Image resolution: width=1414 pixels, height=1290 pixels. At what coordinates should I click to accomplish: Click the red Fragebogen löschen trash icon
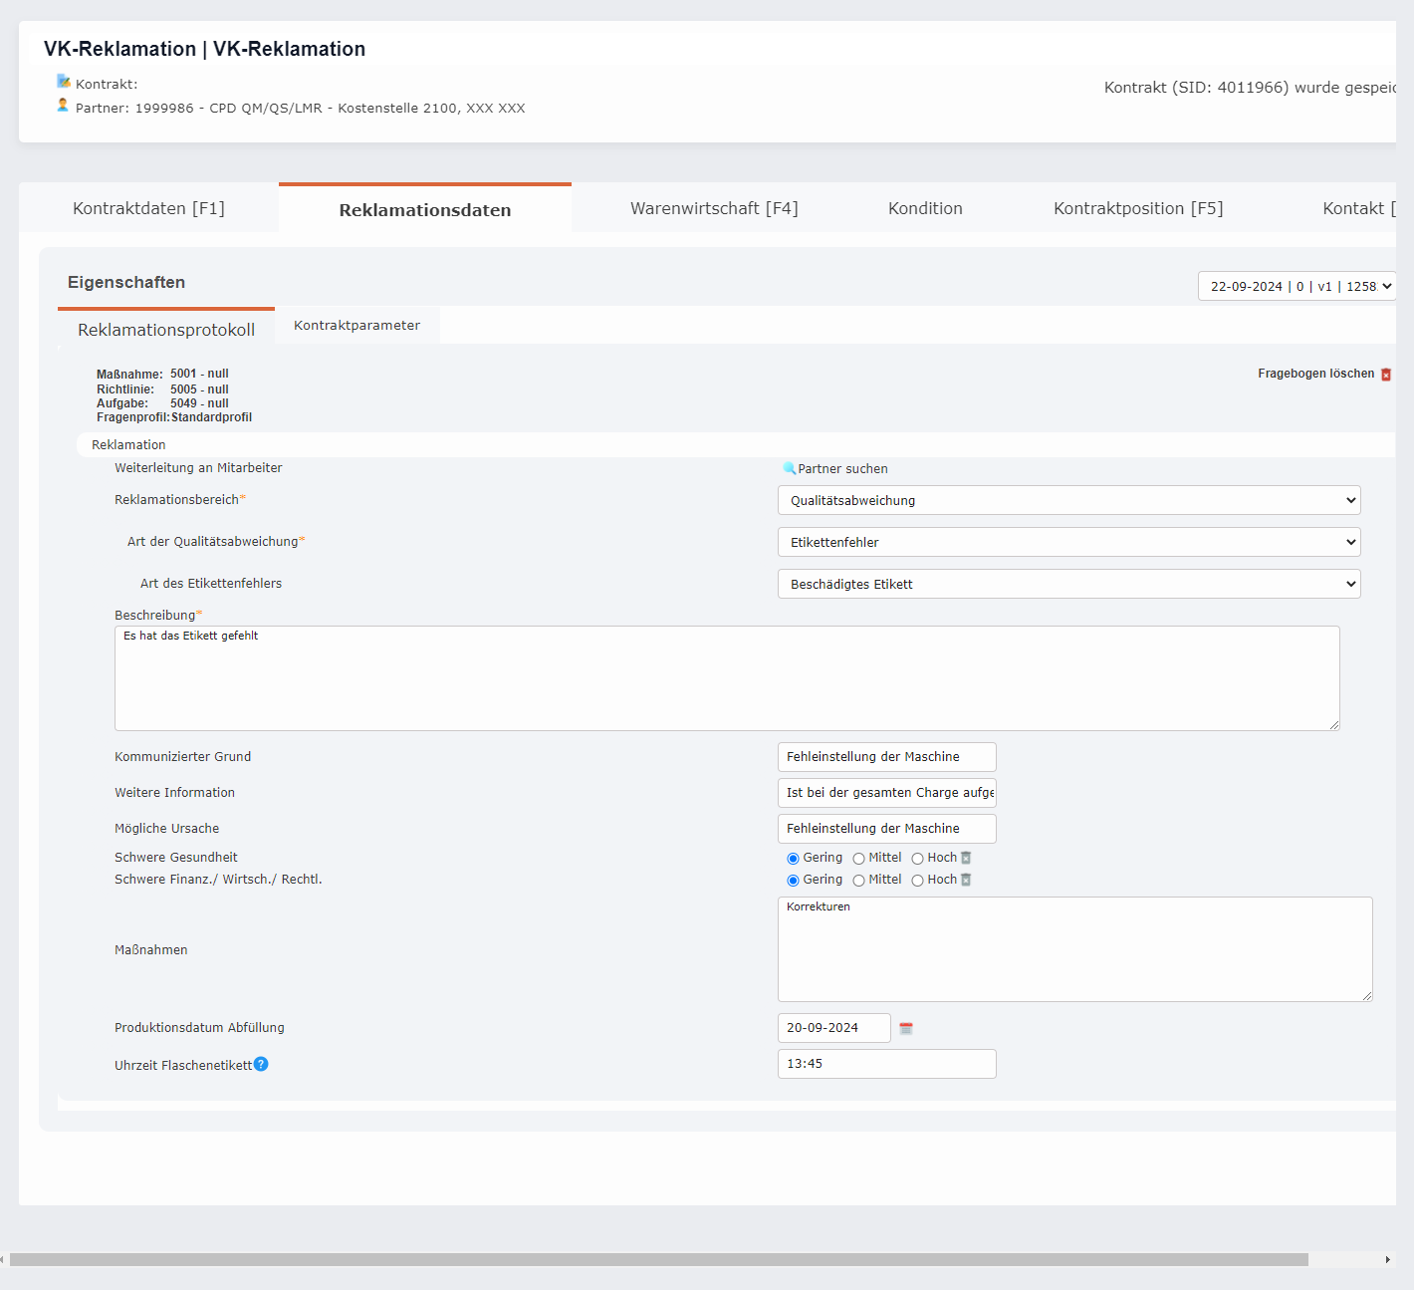click(1385, 375)
